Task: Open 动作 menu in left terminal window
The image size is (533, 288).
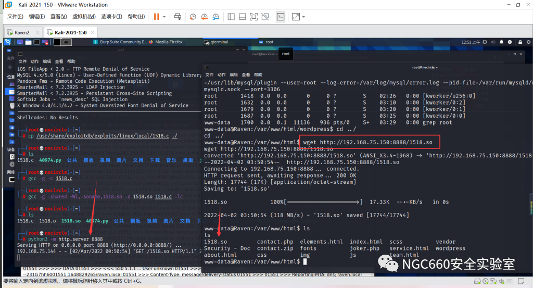Action: 35,61
